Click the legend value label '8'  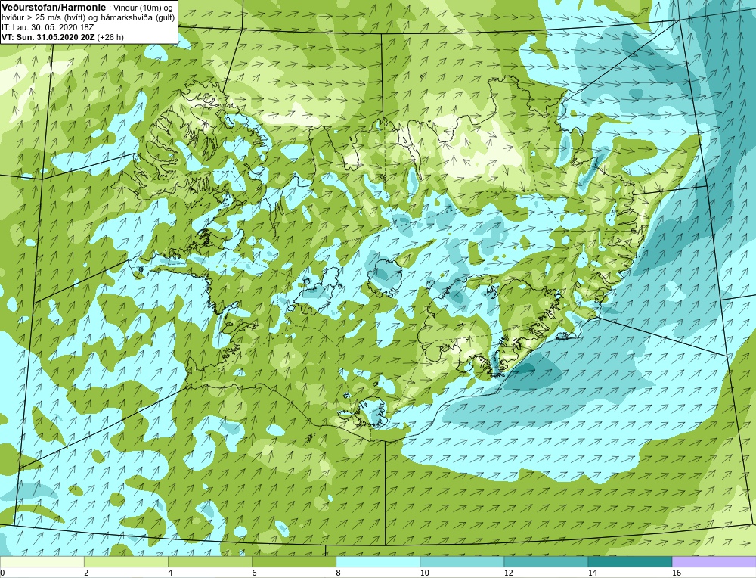click(338, 573)
